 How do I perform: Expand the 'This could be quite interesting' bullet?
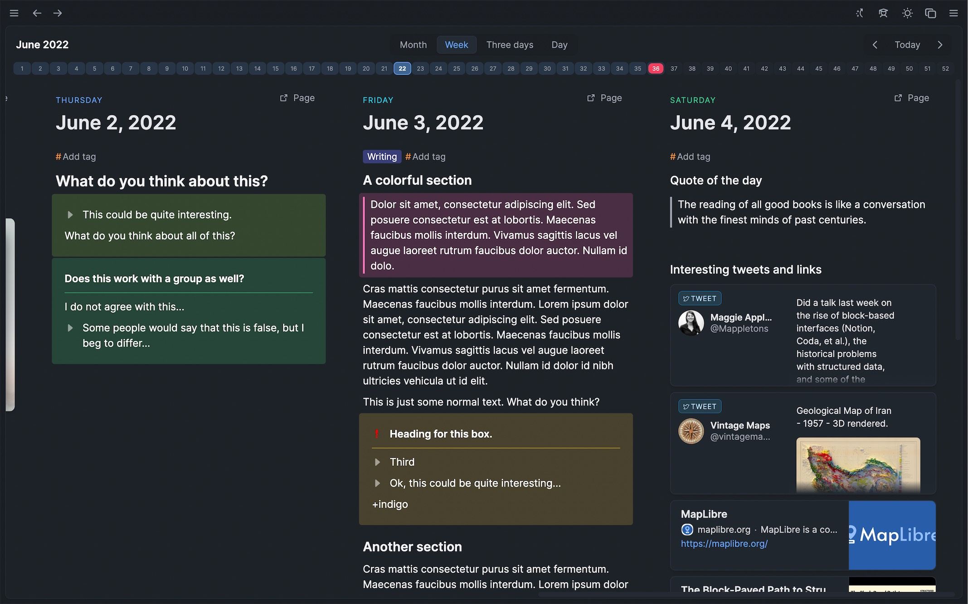(71, 215)
